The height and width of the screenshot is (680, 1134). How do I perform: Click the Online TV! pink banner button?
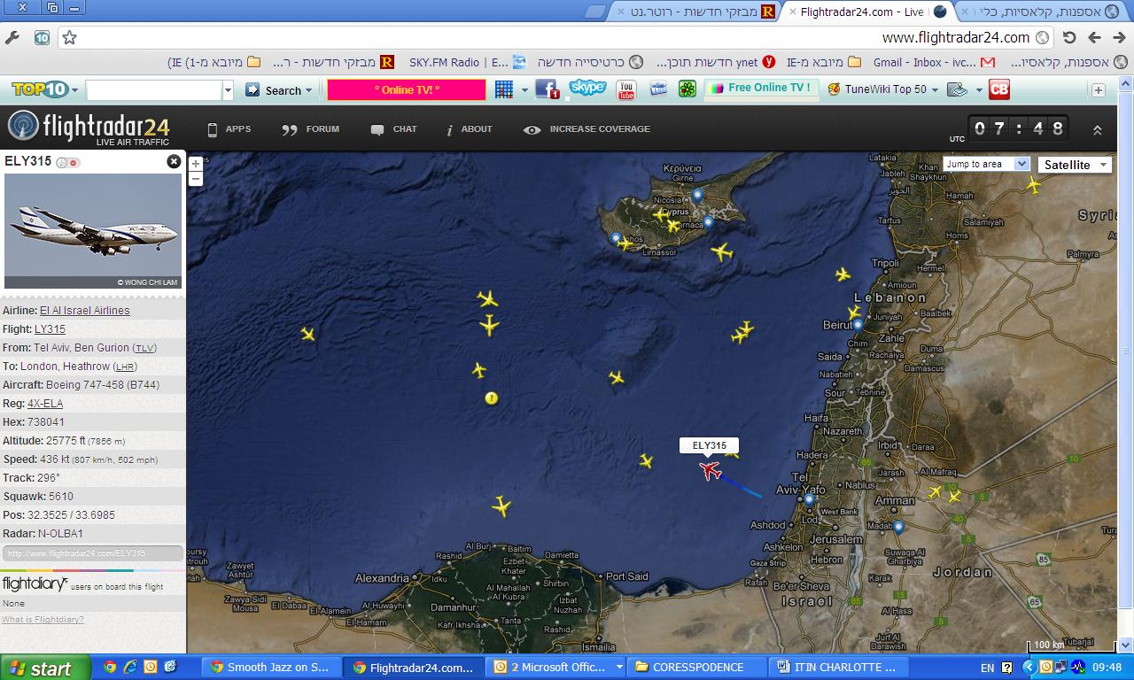(x=407, y=89)
